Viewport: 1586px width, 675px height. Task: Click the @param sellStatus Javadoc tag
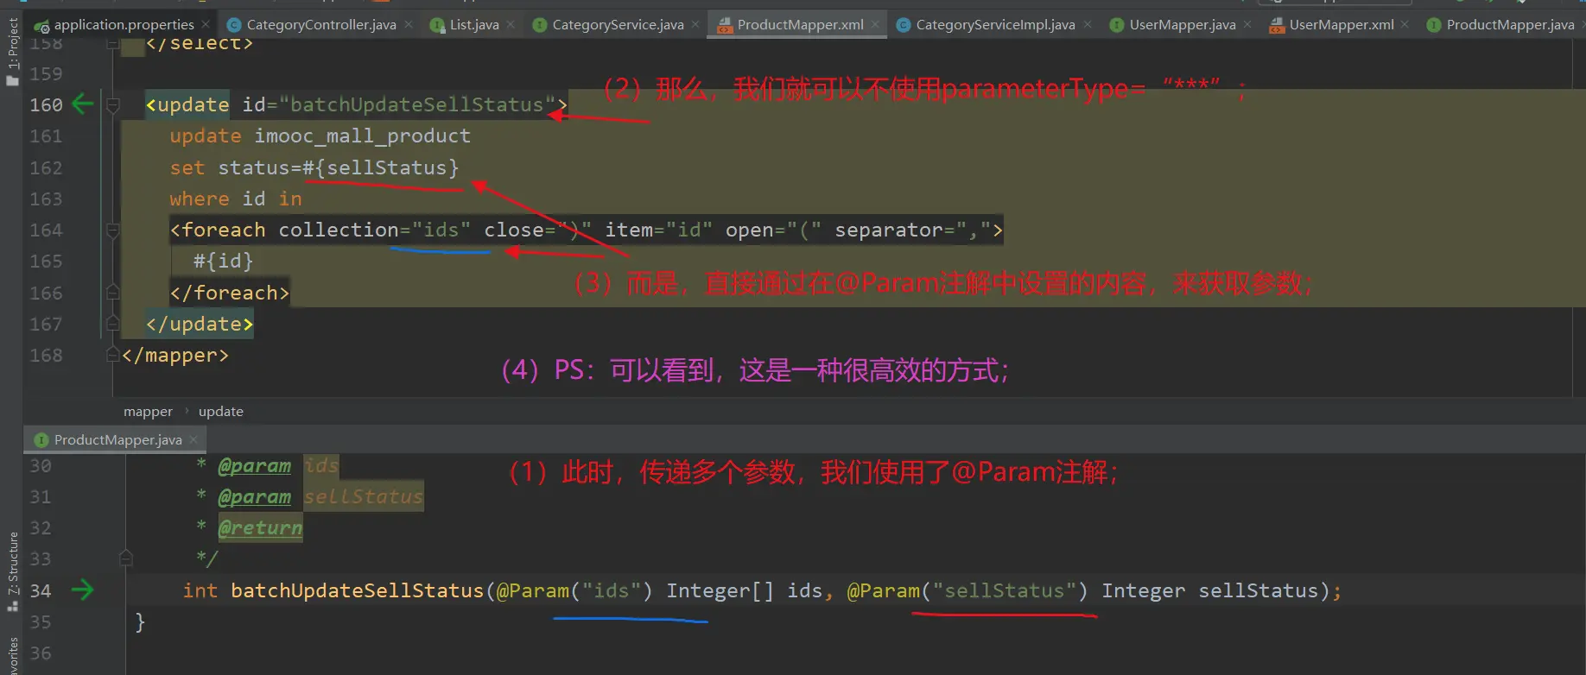pyautogui.click(x=320, y=497)
